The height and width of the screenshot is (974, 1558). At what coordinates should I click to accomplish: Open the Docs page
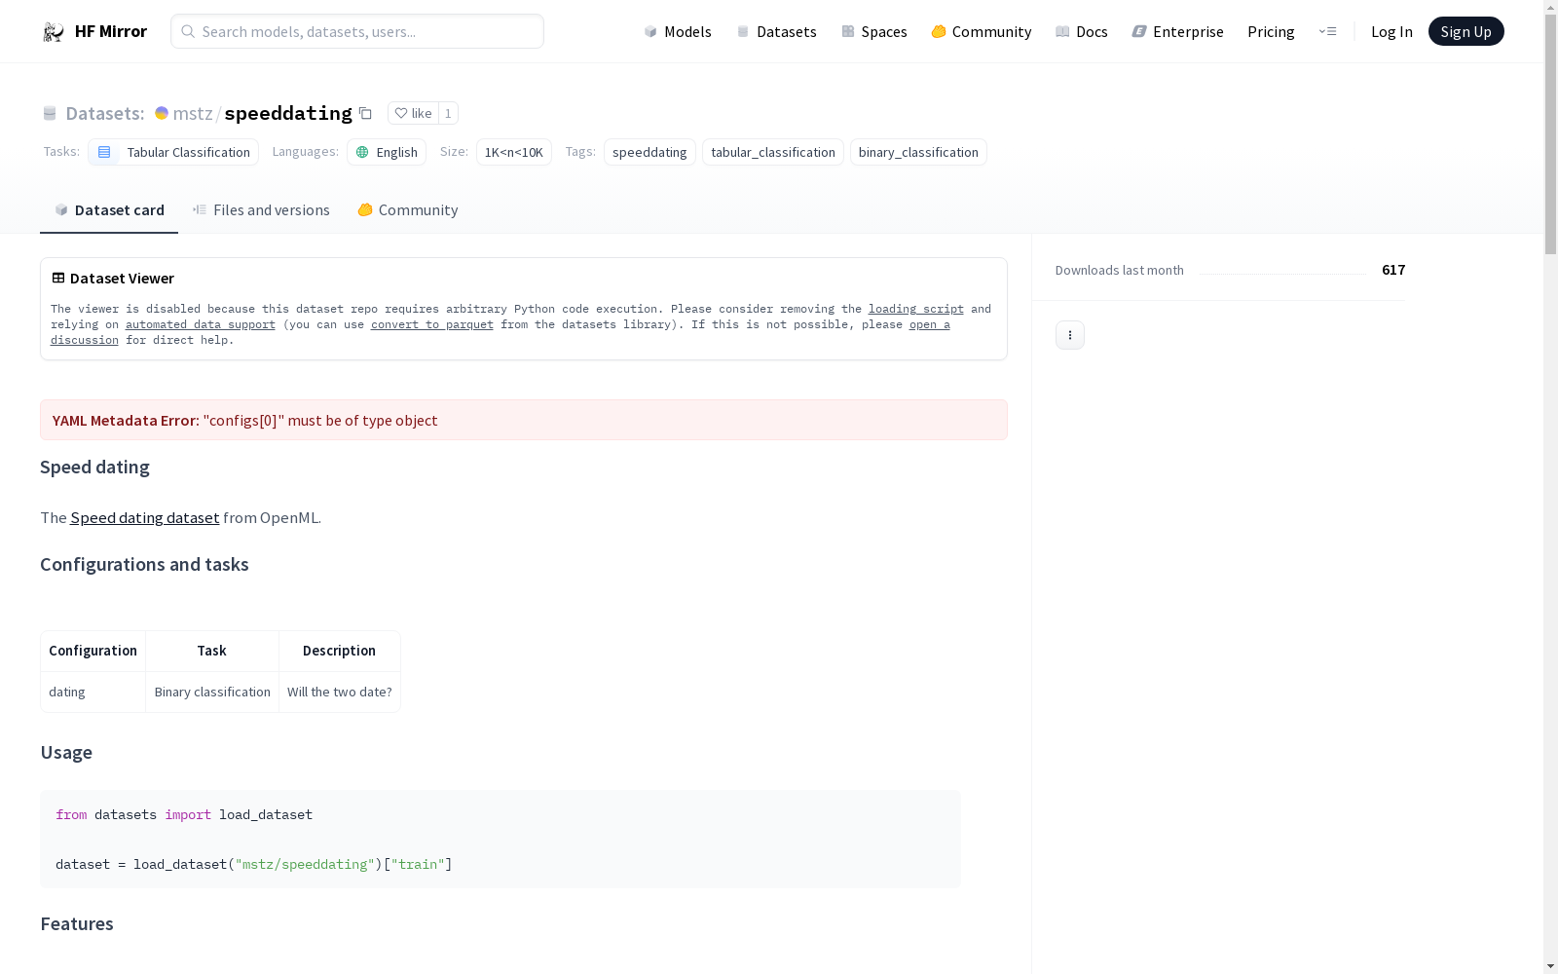(1082, 31)
